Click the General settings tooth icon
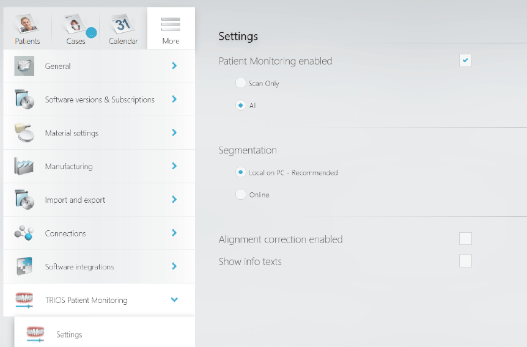The width and height of the screenshot is (527, 347). pyautogui.click(x=24, y=66)
